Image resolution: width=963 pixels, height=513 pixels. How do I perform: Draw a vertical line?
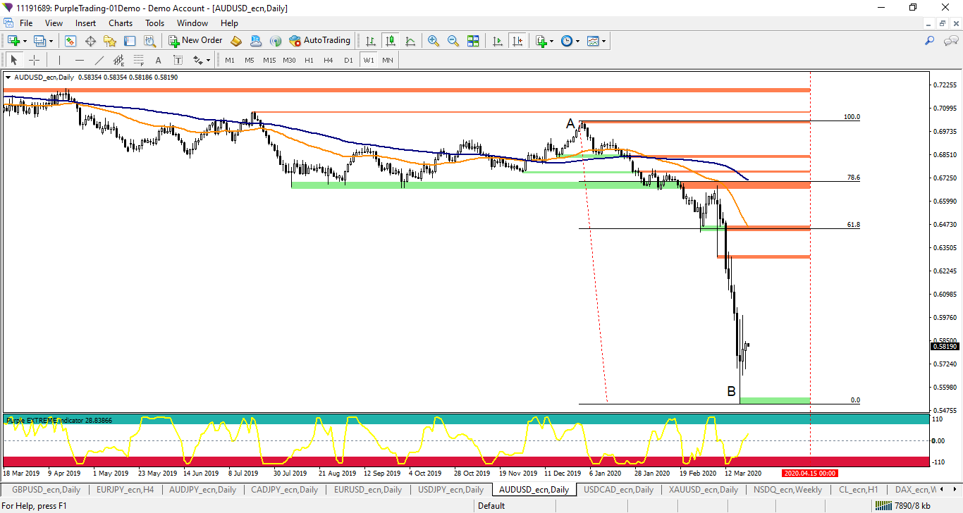click(x=59, y=60)
